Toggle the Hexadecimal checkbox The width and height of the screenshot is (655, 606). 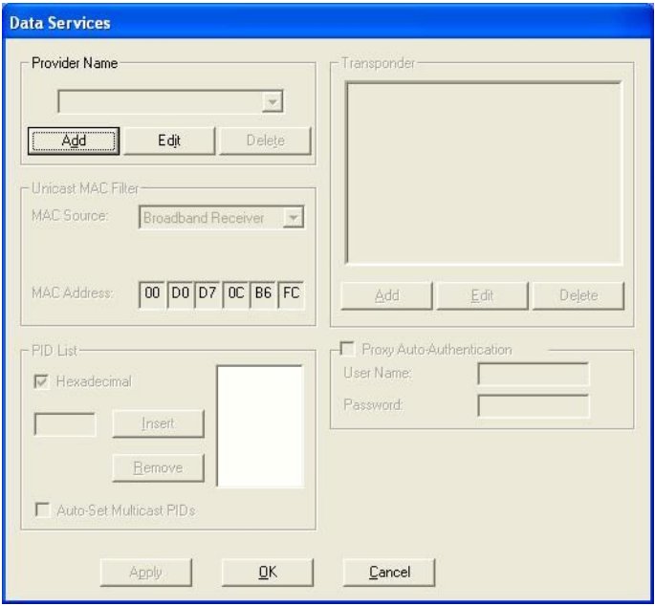coord(41,381)
